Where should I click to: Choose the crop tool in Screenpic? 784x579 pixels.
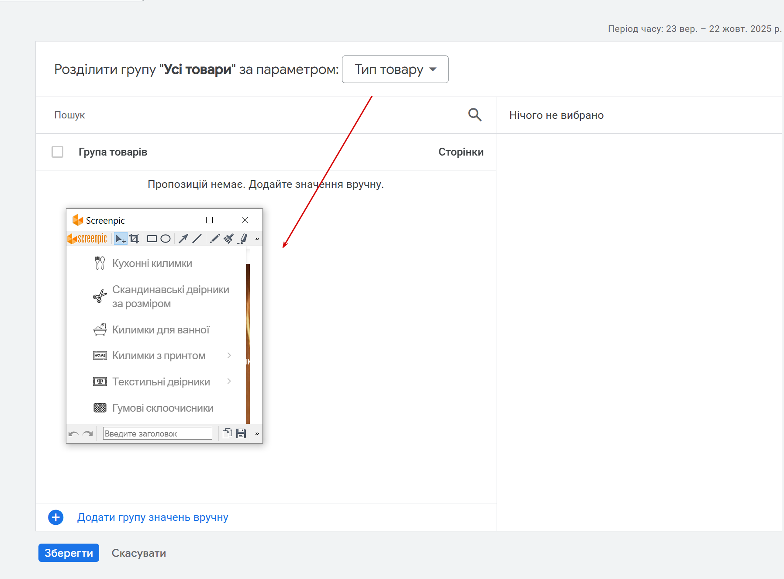[x=135, y=239]
